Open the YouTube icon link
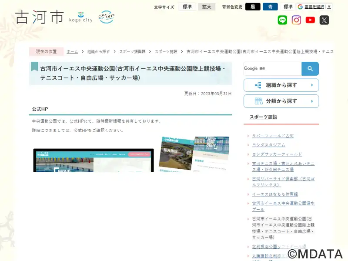 point(310,20)
